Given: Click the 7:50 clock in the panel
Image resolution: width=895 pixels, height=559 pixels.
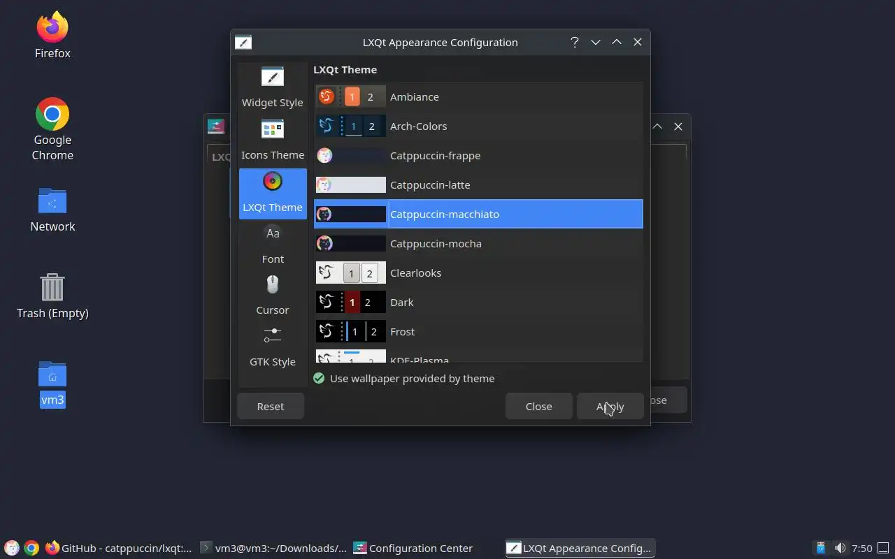Looking at the screenshot, I should [862, 549].
